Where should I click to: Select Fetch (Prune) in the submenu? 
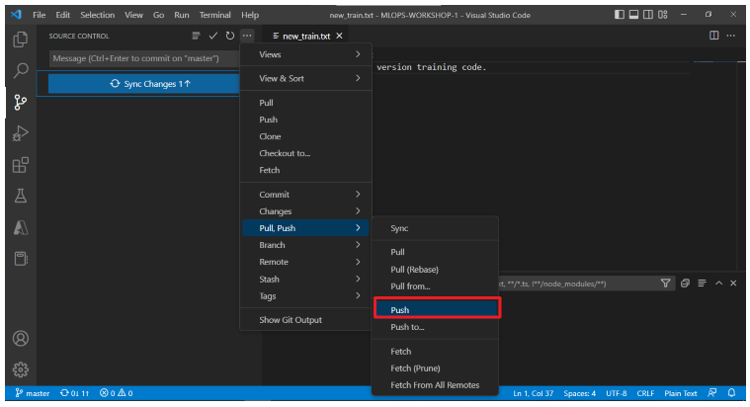pyautogui.click(x=436, y=368)
